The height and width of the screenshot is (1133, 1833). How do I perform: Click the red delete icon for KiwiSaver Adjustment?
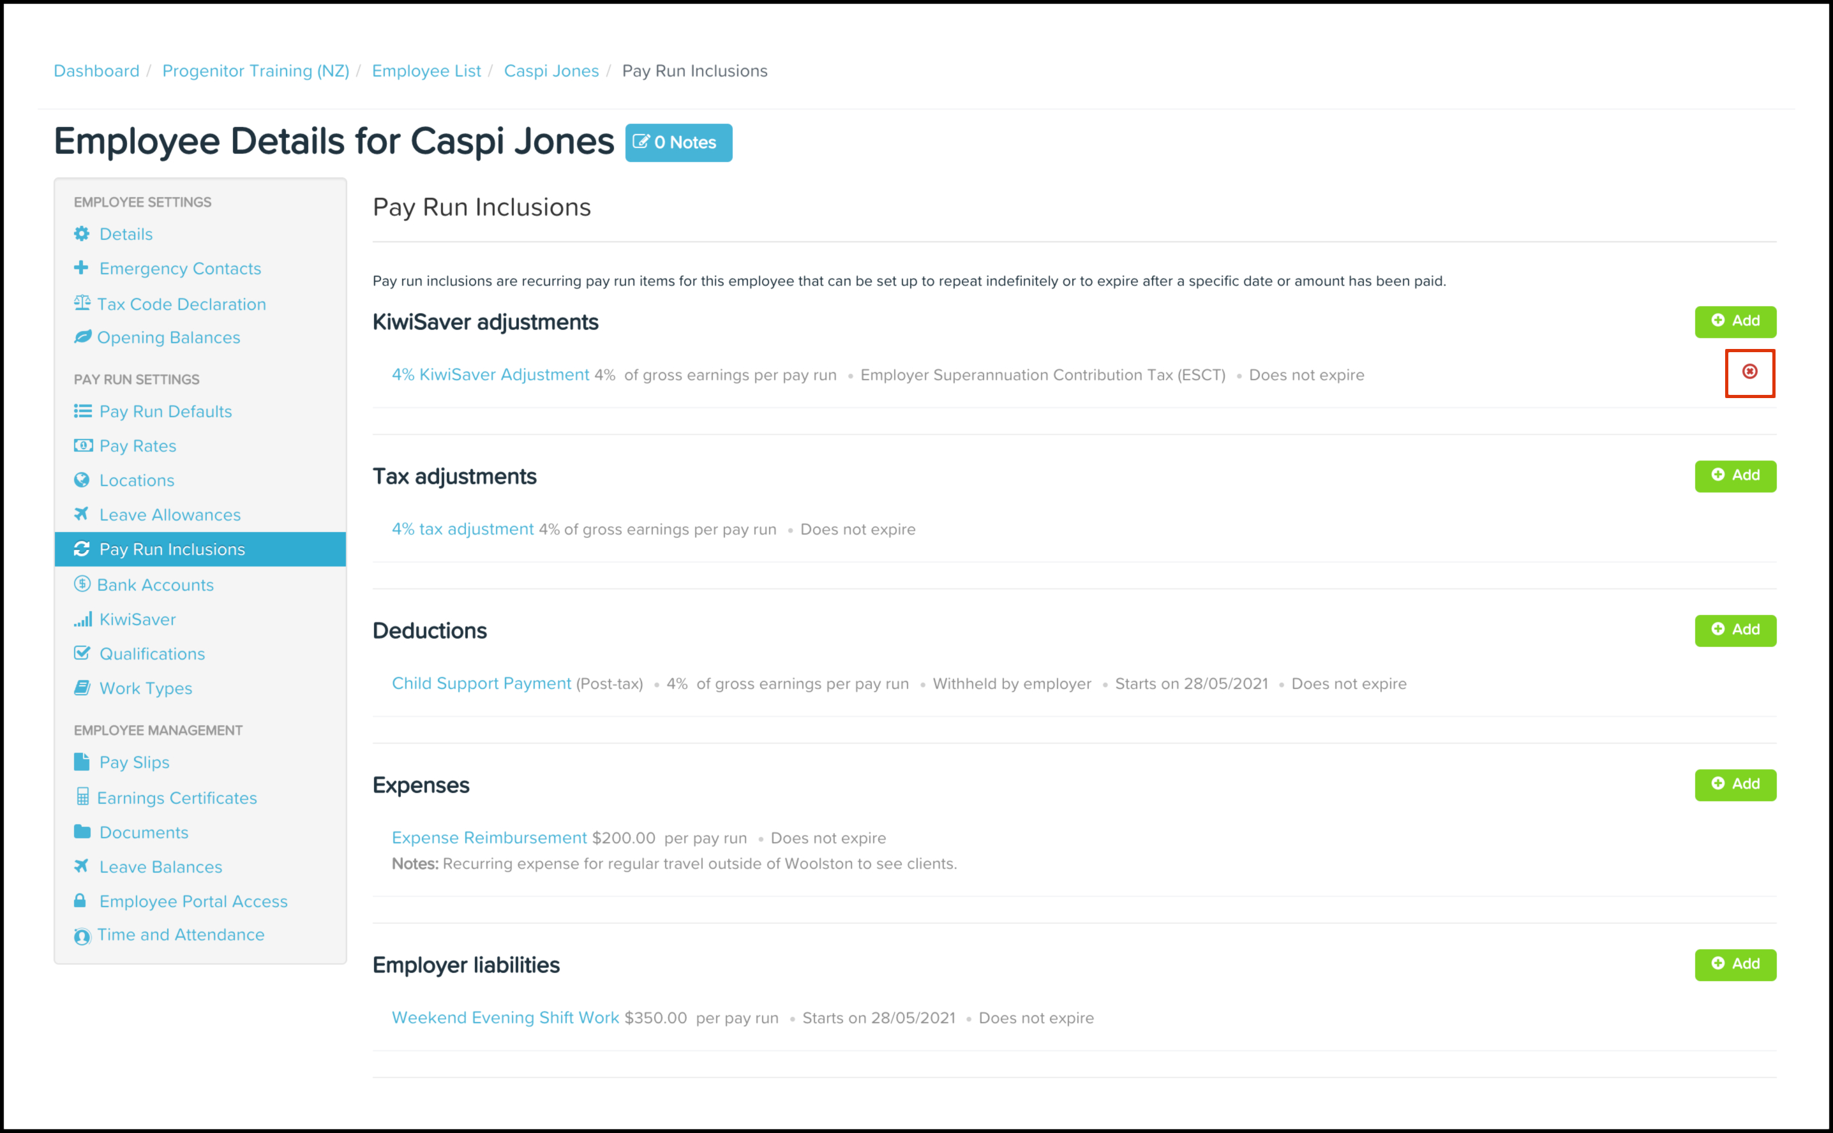[1749, 373]
